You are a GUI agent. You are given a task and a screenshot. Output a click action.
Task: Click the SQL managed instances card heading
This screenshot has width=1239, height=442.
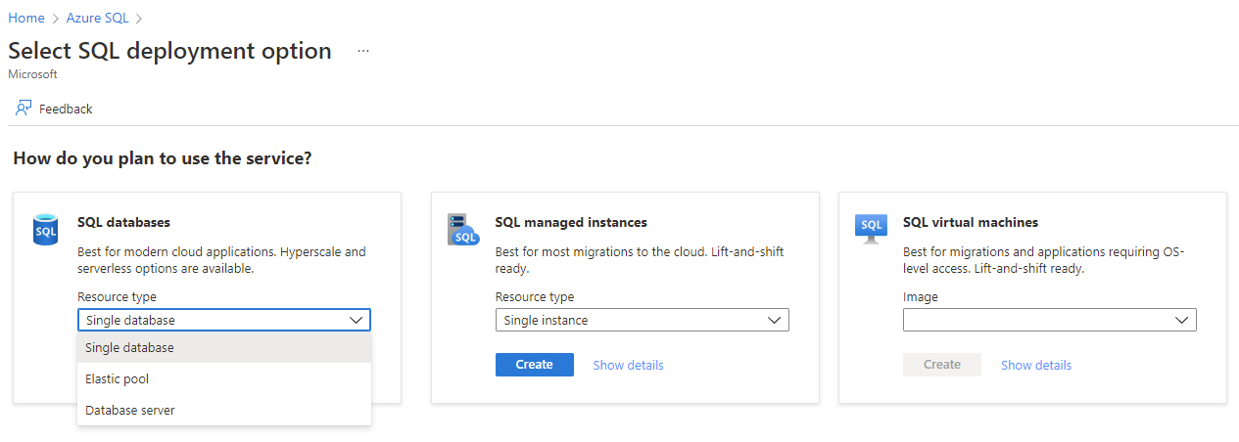click(571, 222)
